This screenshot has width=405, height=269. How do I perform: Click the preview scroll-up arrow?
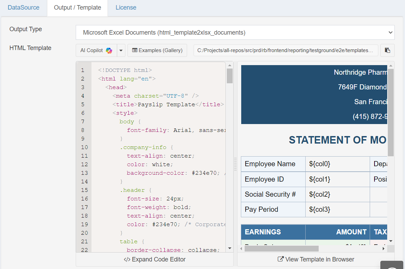click(x=391, y=66)
